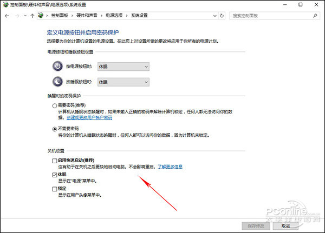Click the heading 定义电源按钮并启用密码保护
Viewport: 325px width, 233px height.
point(83,32)
